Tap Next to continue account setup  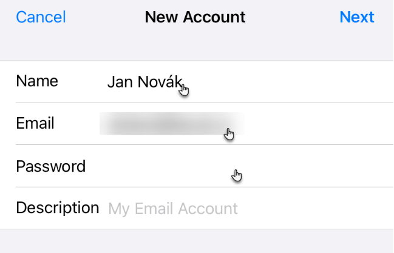click(357, 17)
